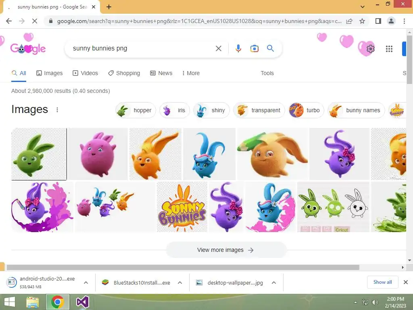
Task: Filter images by shiny chip
Action: click(x=211, y=110)
